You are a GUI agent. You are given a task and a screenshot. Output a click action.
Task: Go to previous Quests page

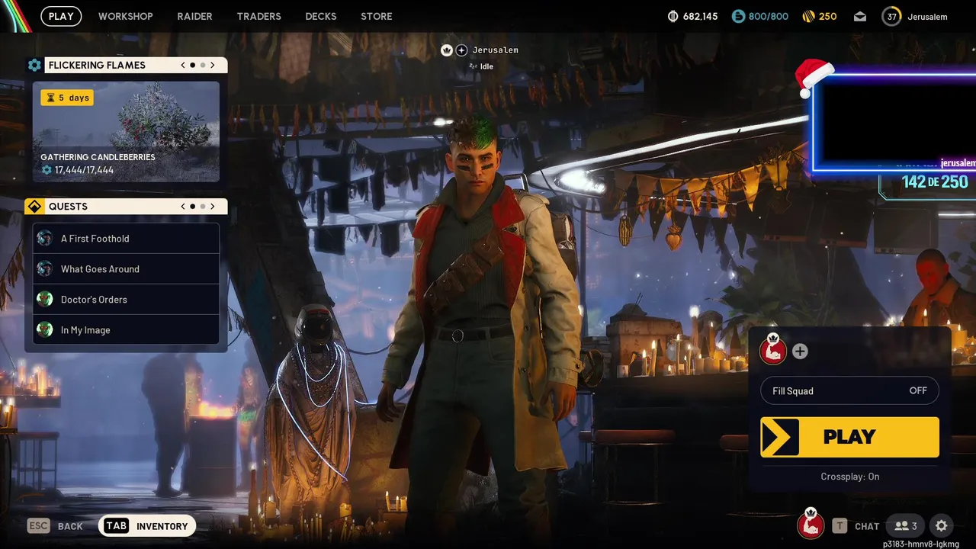click(183, 207)
